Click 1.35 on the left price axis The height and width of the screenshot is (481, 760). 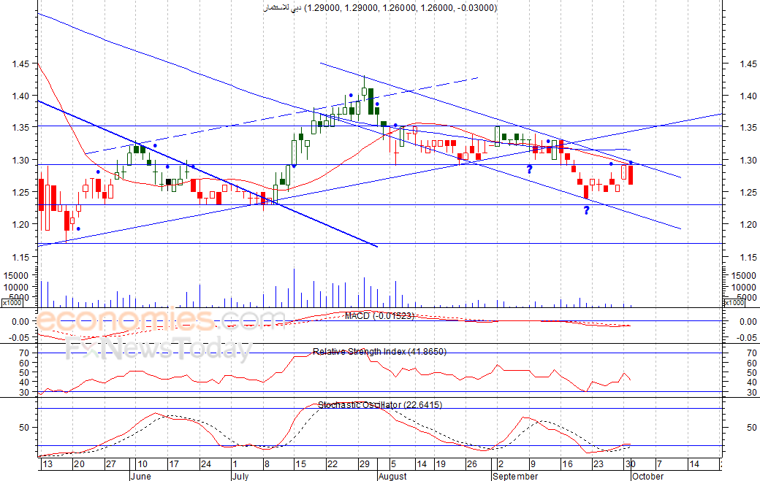pos(21,127)
